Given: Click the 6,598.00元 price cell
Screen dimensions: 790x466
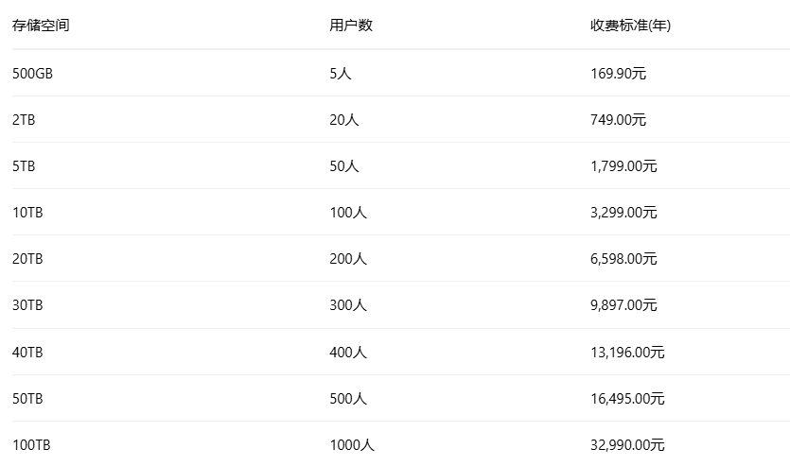Looking at the screenshot, I should click(623, 259).
